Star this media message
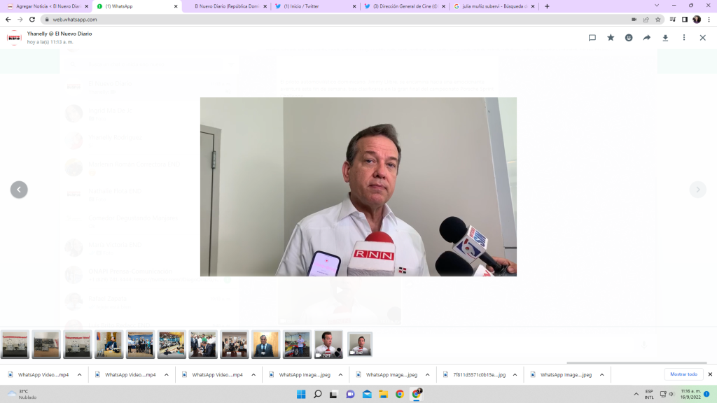Screen dimensions: 717x403 point(611,38)
